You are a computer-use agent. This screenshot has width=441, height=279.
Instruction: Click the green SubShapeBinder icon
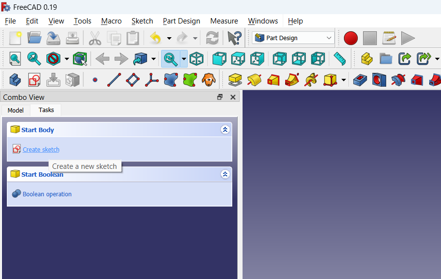(190, 80)
